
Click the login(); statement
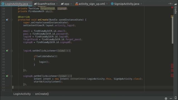[44, 62]
